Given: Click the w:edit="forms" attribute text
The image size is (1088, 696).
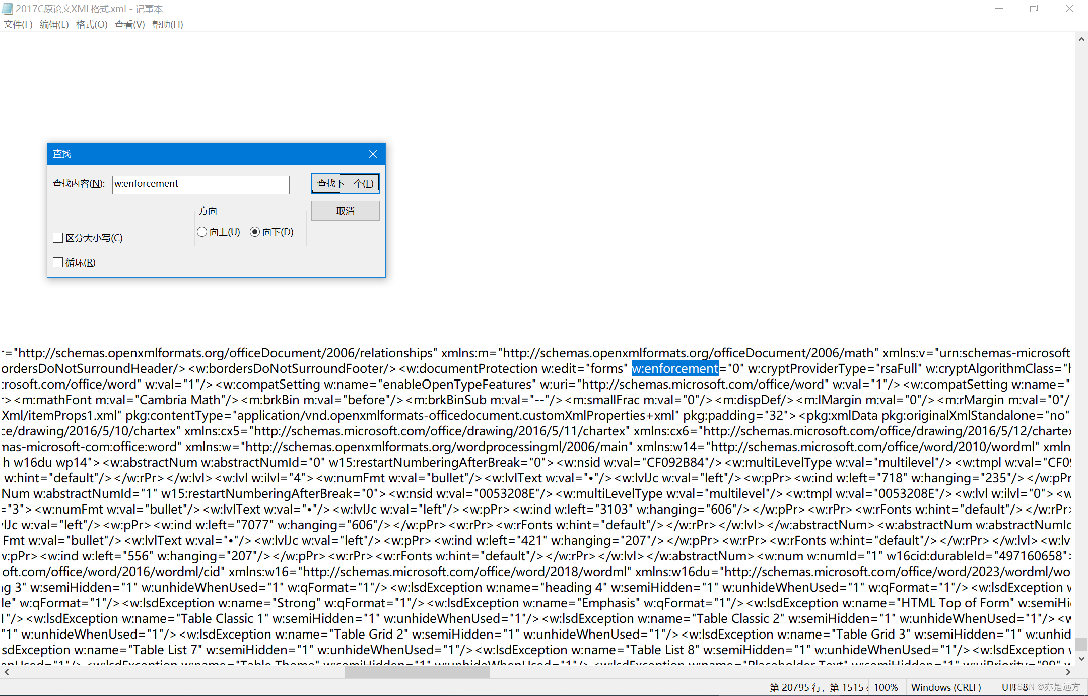Looking at the screenshot, I should [x=585, y=368].
